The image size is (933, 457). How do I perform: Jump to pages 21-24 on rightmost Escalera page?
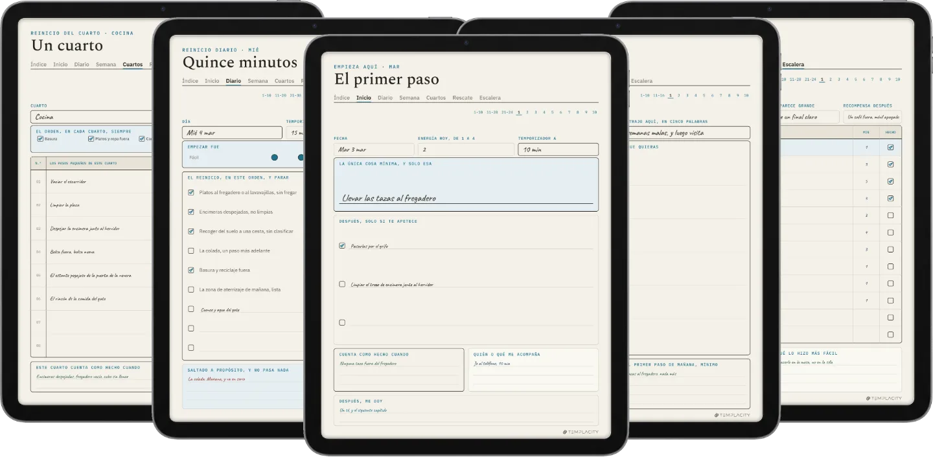tap(810, 80)
